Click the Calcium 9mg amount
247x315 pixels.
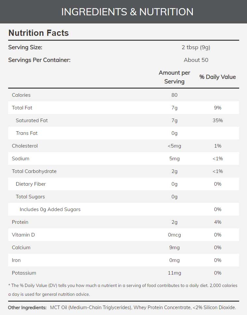coord(174,248)
